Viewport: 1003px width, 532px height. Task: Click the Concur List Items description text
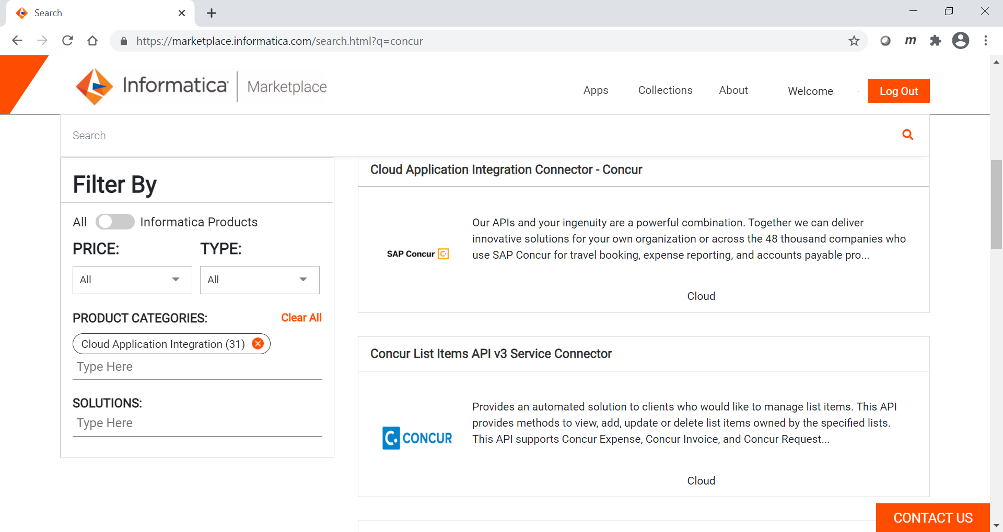tap(684, 423)
